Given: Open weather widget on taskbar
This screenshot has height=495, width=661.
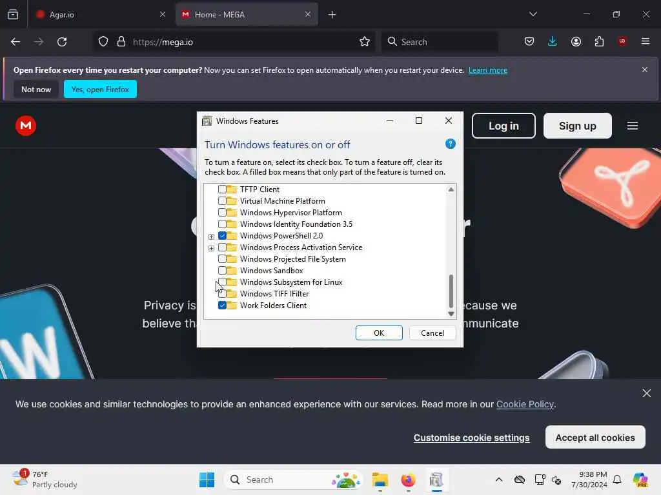Looking at the screenshot, I should 45,480.
